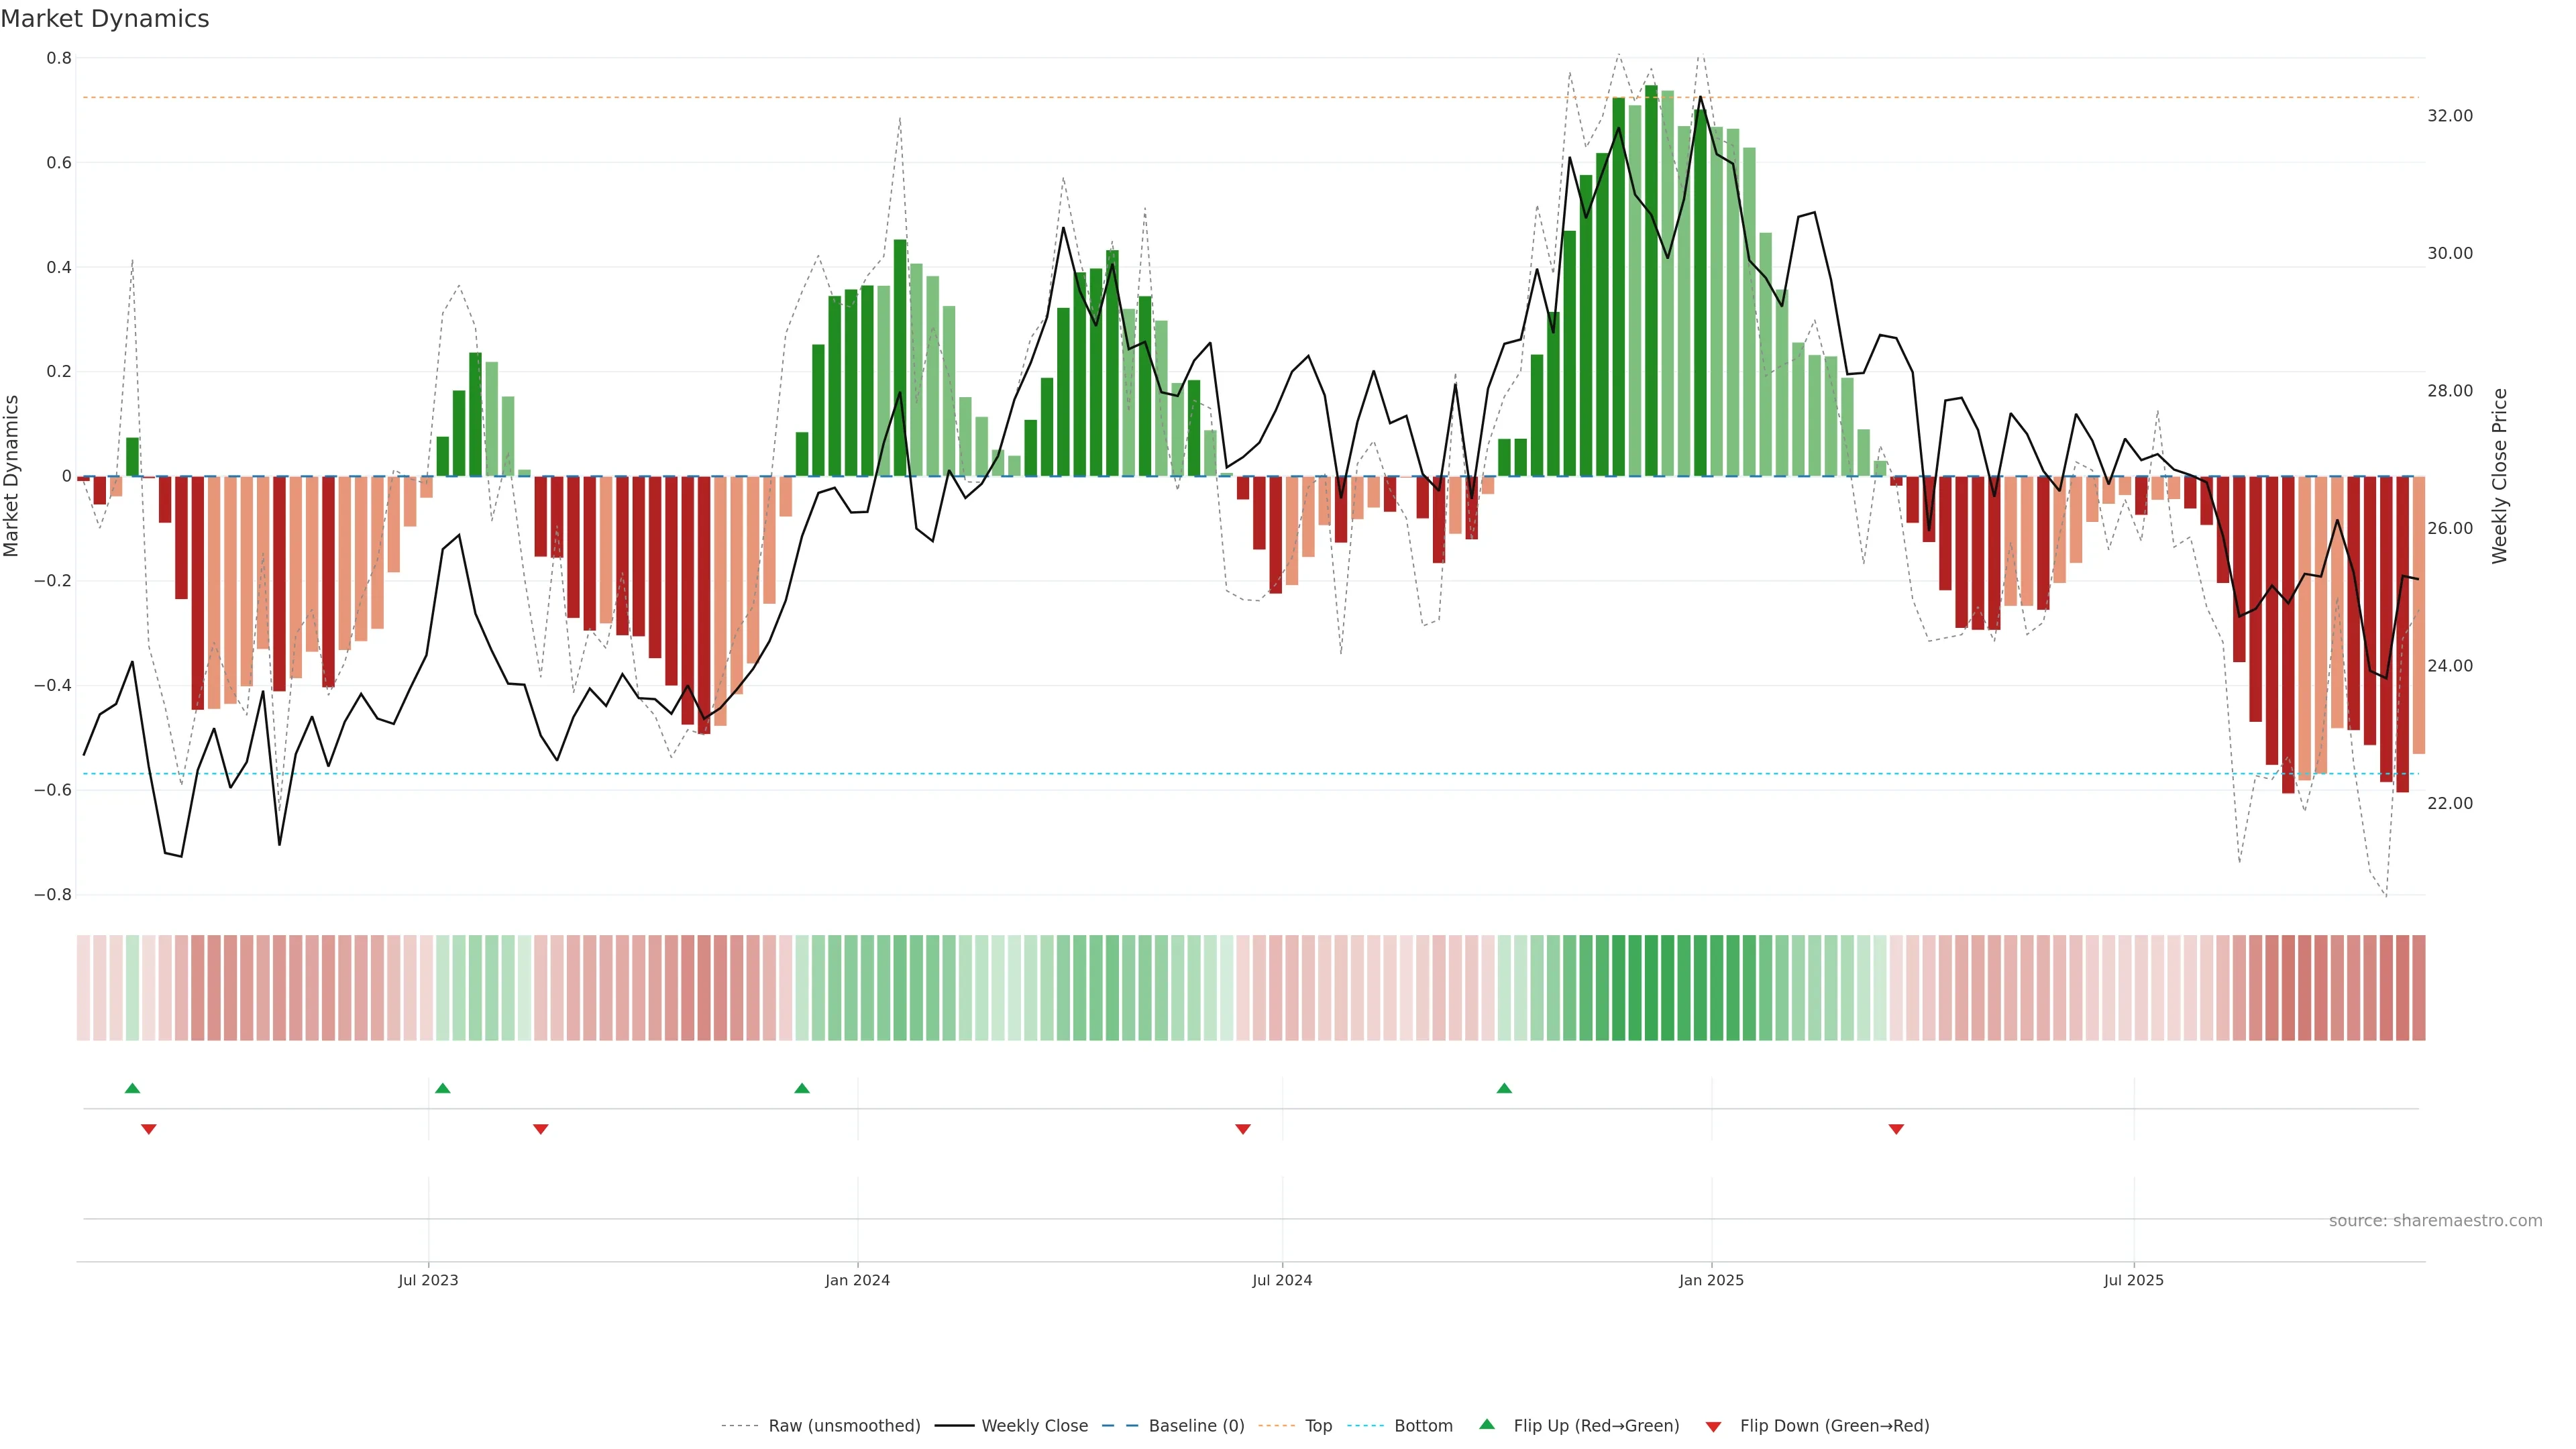
Task: Click the flip-up triangle before Jan 2024
Action: 802,1088
